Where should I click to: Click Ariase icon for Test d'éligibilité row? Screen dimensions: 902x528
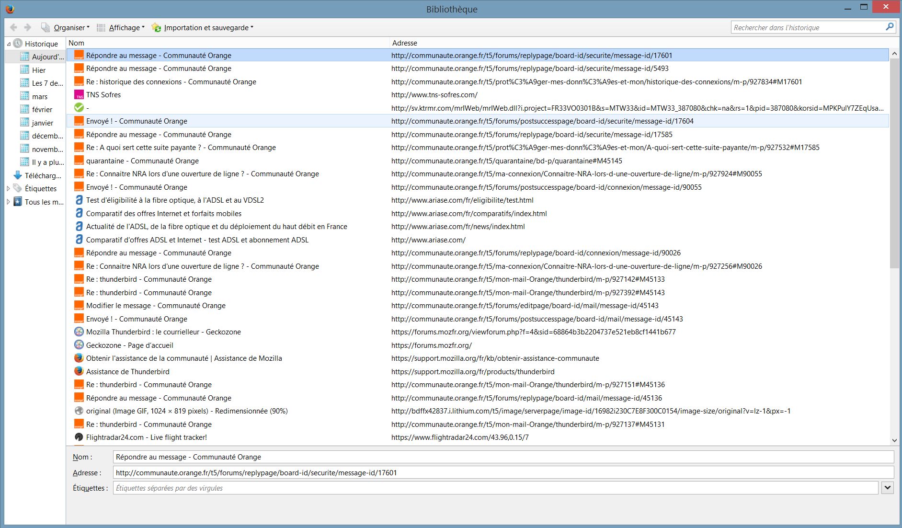(79, 200)
